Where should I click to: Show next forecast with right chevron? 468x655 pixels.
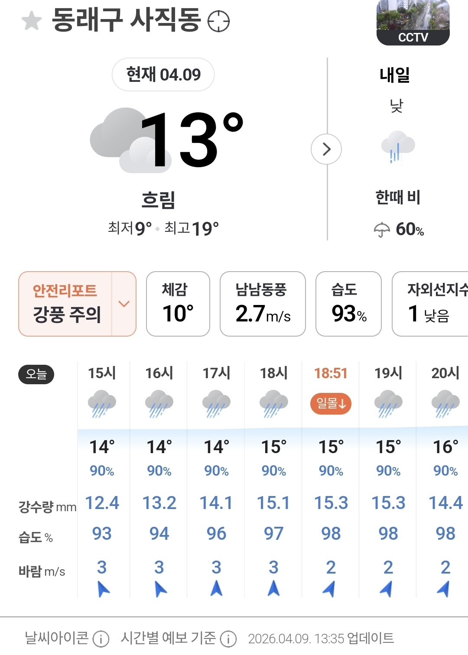326,149
